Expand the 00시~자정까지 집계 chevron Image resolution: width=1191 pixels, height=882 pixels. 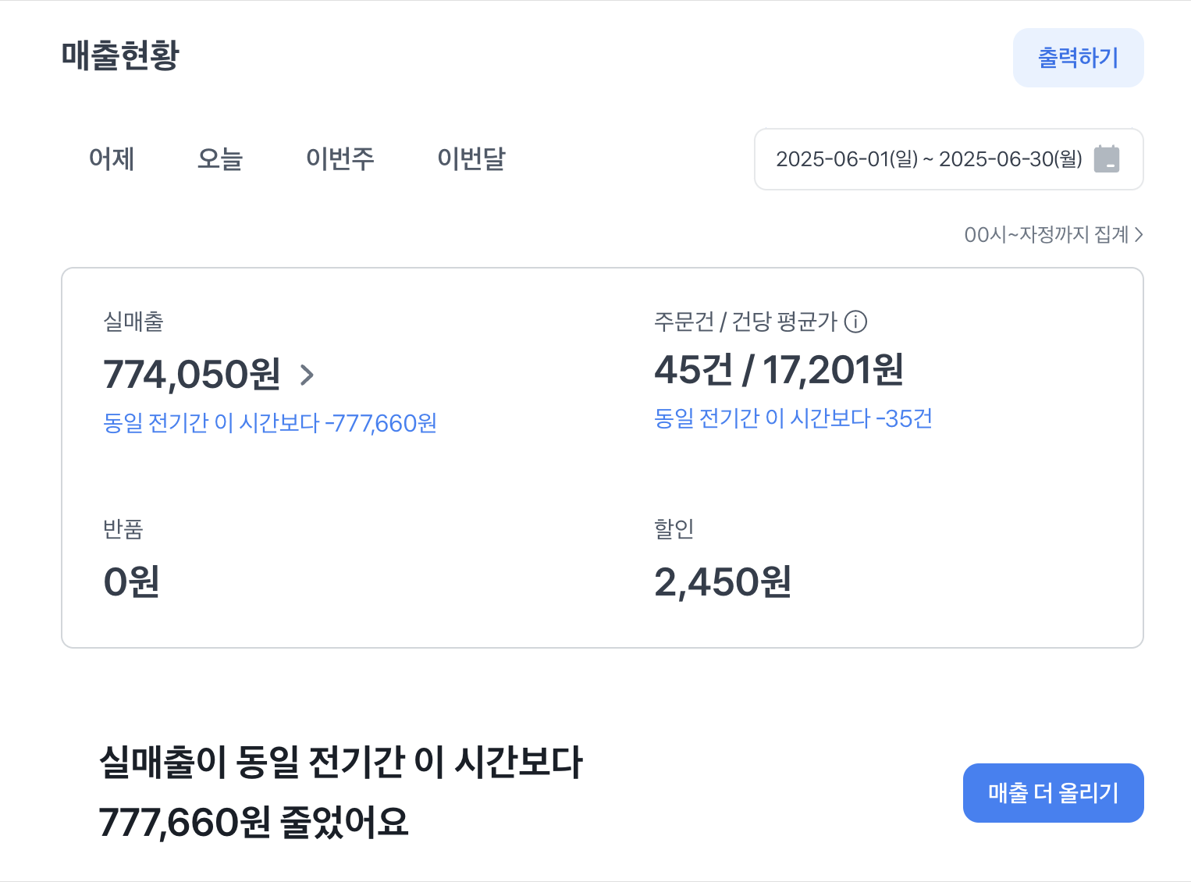click(1139, 235)
